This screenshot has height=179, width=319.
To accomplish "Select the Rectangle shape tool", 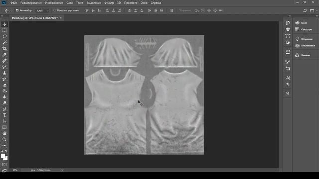I will coord(4,127).
